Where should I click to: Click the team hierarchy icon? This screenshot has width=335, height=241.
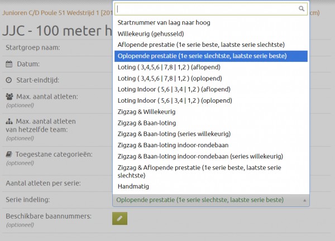[x=9, y=121]
